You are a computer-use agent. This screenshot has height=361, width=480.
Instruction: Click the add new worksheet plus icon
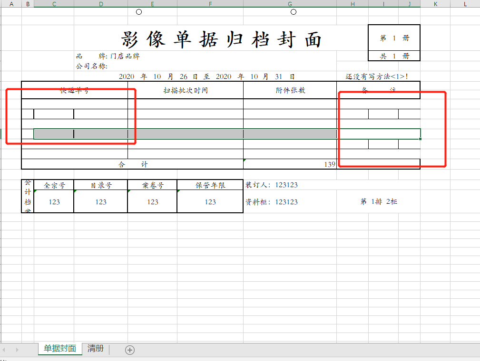[129, 349]
